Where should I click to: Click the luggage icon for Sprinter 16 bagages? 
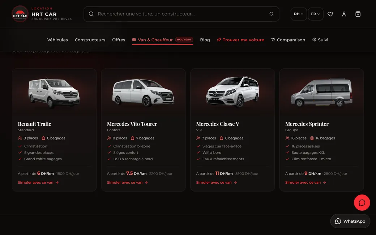312,138
